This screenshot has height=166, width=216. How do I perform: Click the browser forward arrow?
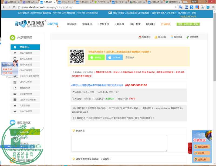click(9, 7)
